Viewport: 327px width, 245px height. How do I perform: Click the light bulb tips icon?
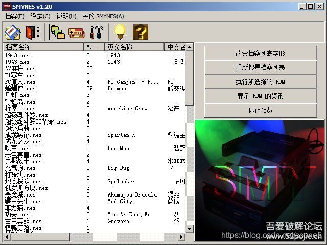pos(120,32)
